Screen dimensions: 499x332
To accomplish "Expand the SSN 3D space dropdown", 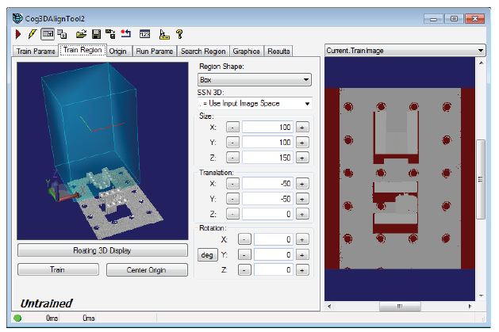I will [x=255, y=103].
